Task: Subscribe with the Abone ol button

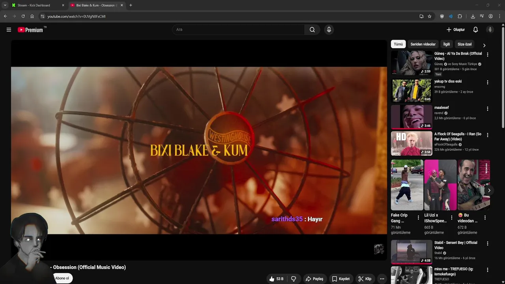Action: point(62,278)
